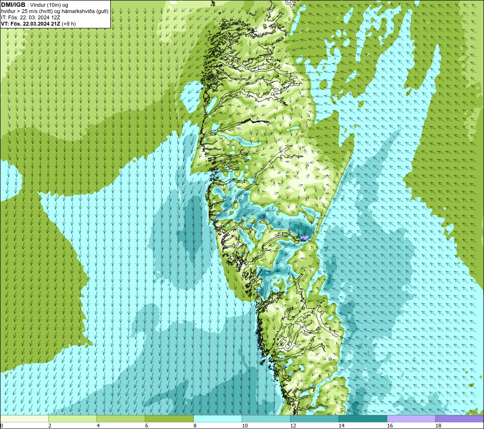Screen dimensions: 484x429
Task: Click the '14' label on the wind scale
Action: coord(341,426)
